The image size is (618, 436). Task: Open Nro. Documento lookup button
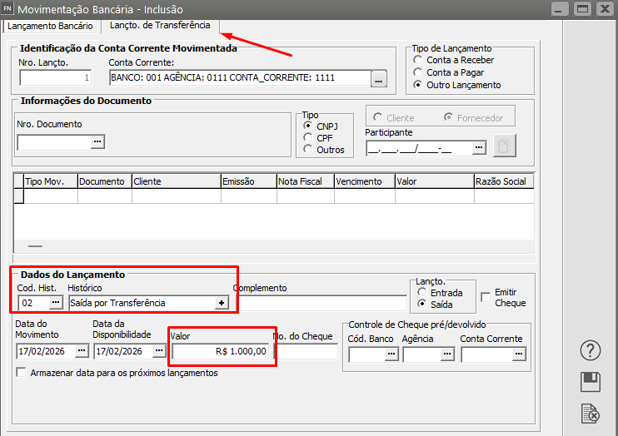pyautogui.click(x=97, y=142)
